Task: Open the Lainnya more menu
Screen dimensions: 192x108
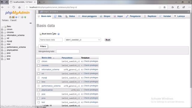Action: (x=179, y=16)
